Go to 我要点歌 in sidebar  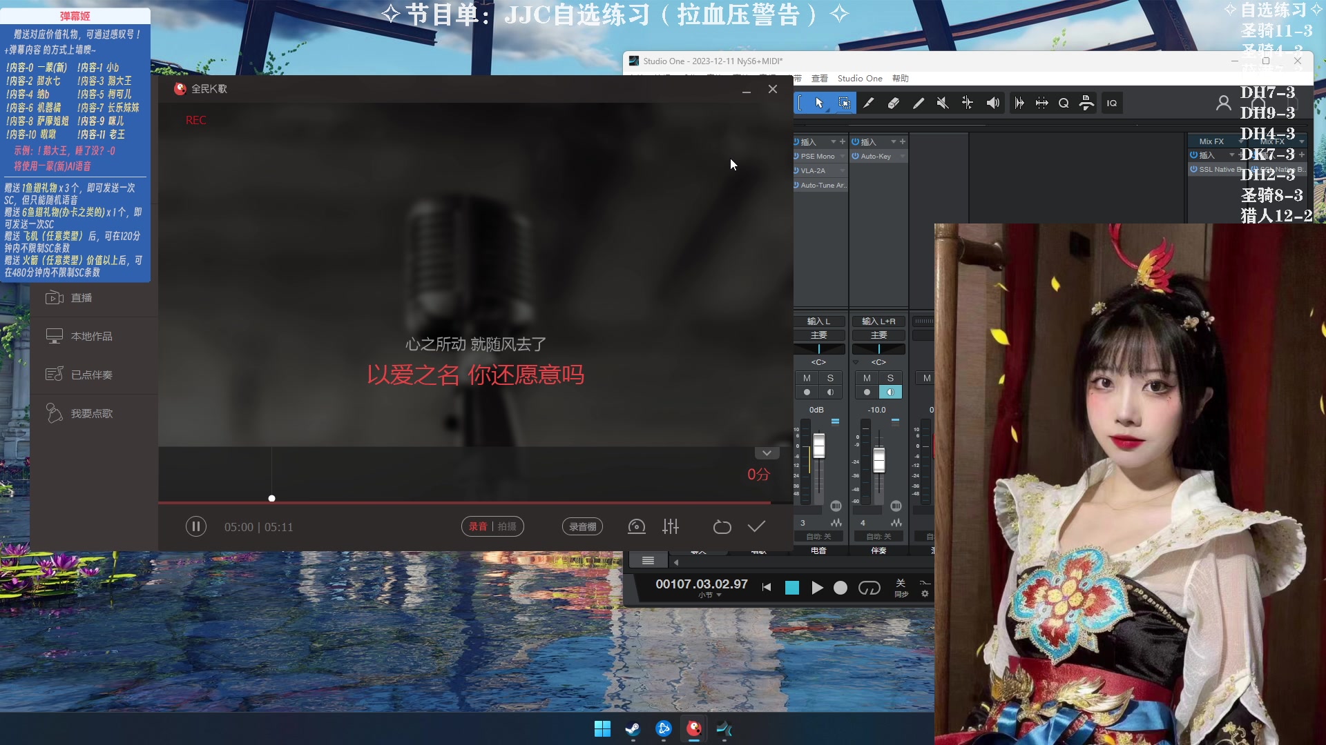[92, 414]
